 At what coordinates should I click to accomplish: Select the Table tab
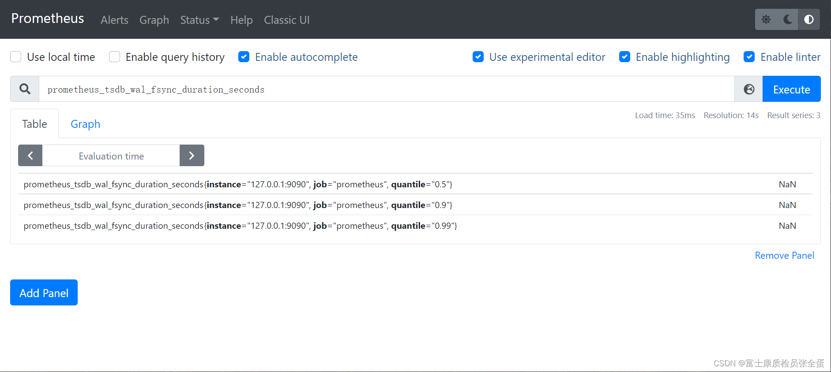tap(34, 124)
